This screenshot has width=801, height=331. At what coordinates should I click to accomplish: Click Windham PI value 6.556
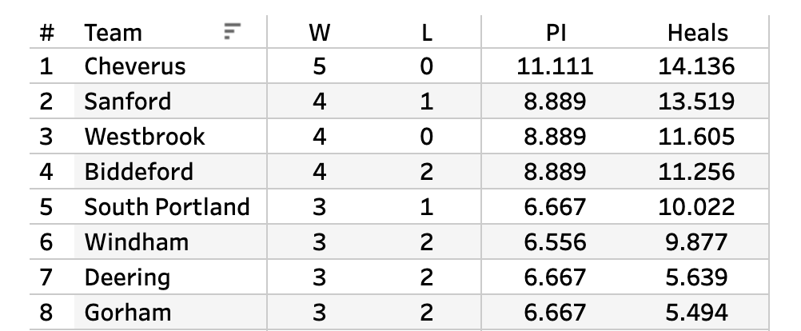(x=555, y=242)
